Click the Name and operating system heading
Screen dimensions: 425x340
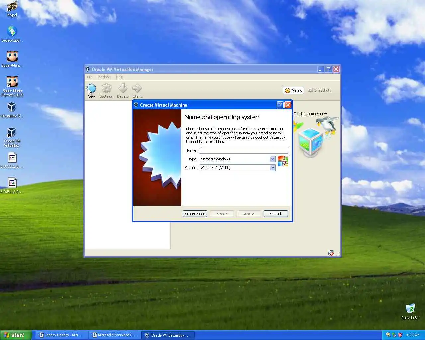pos(222,117)
